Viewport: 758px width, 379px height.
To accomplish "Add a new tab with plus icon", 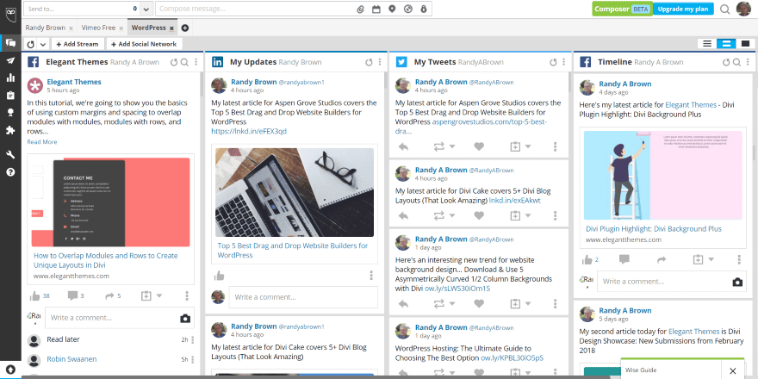I will point(184,28).
